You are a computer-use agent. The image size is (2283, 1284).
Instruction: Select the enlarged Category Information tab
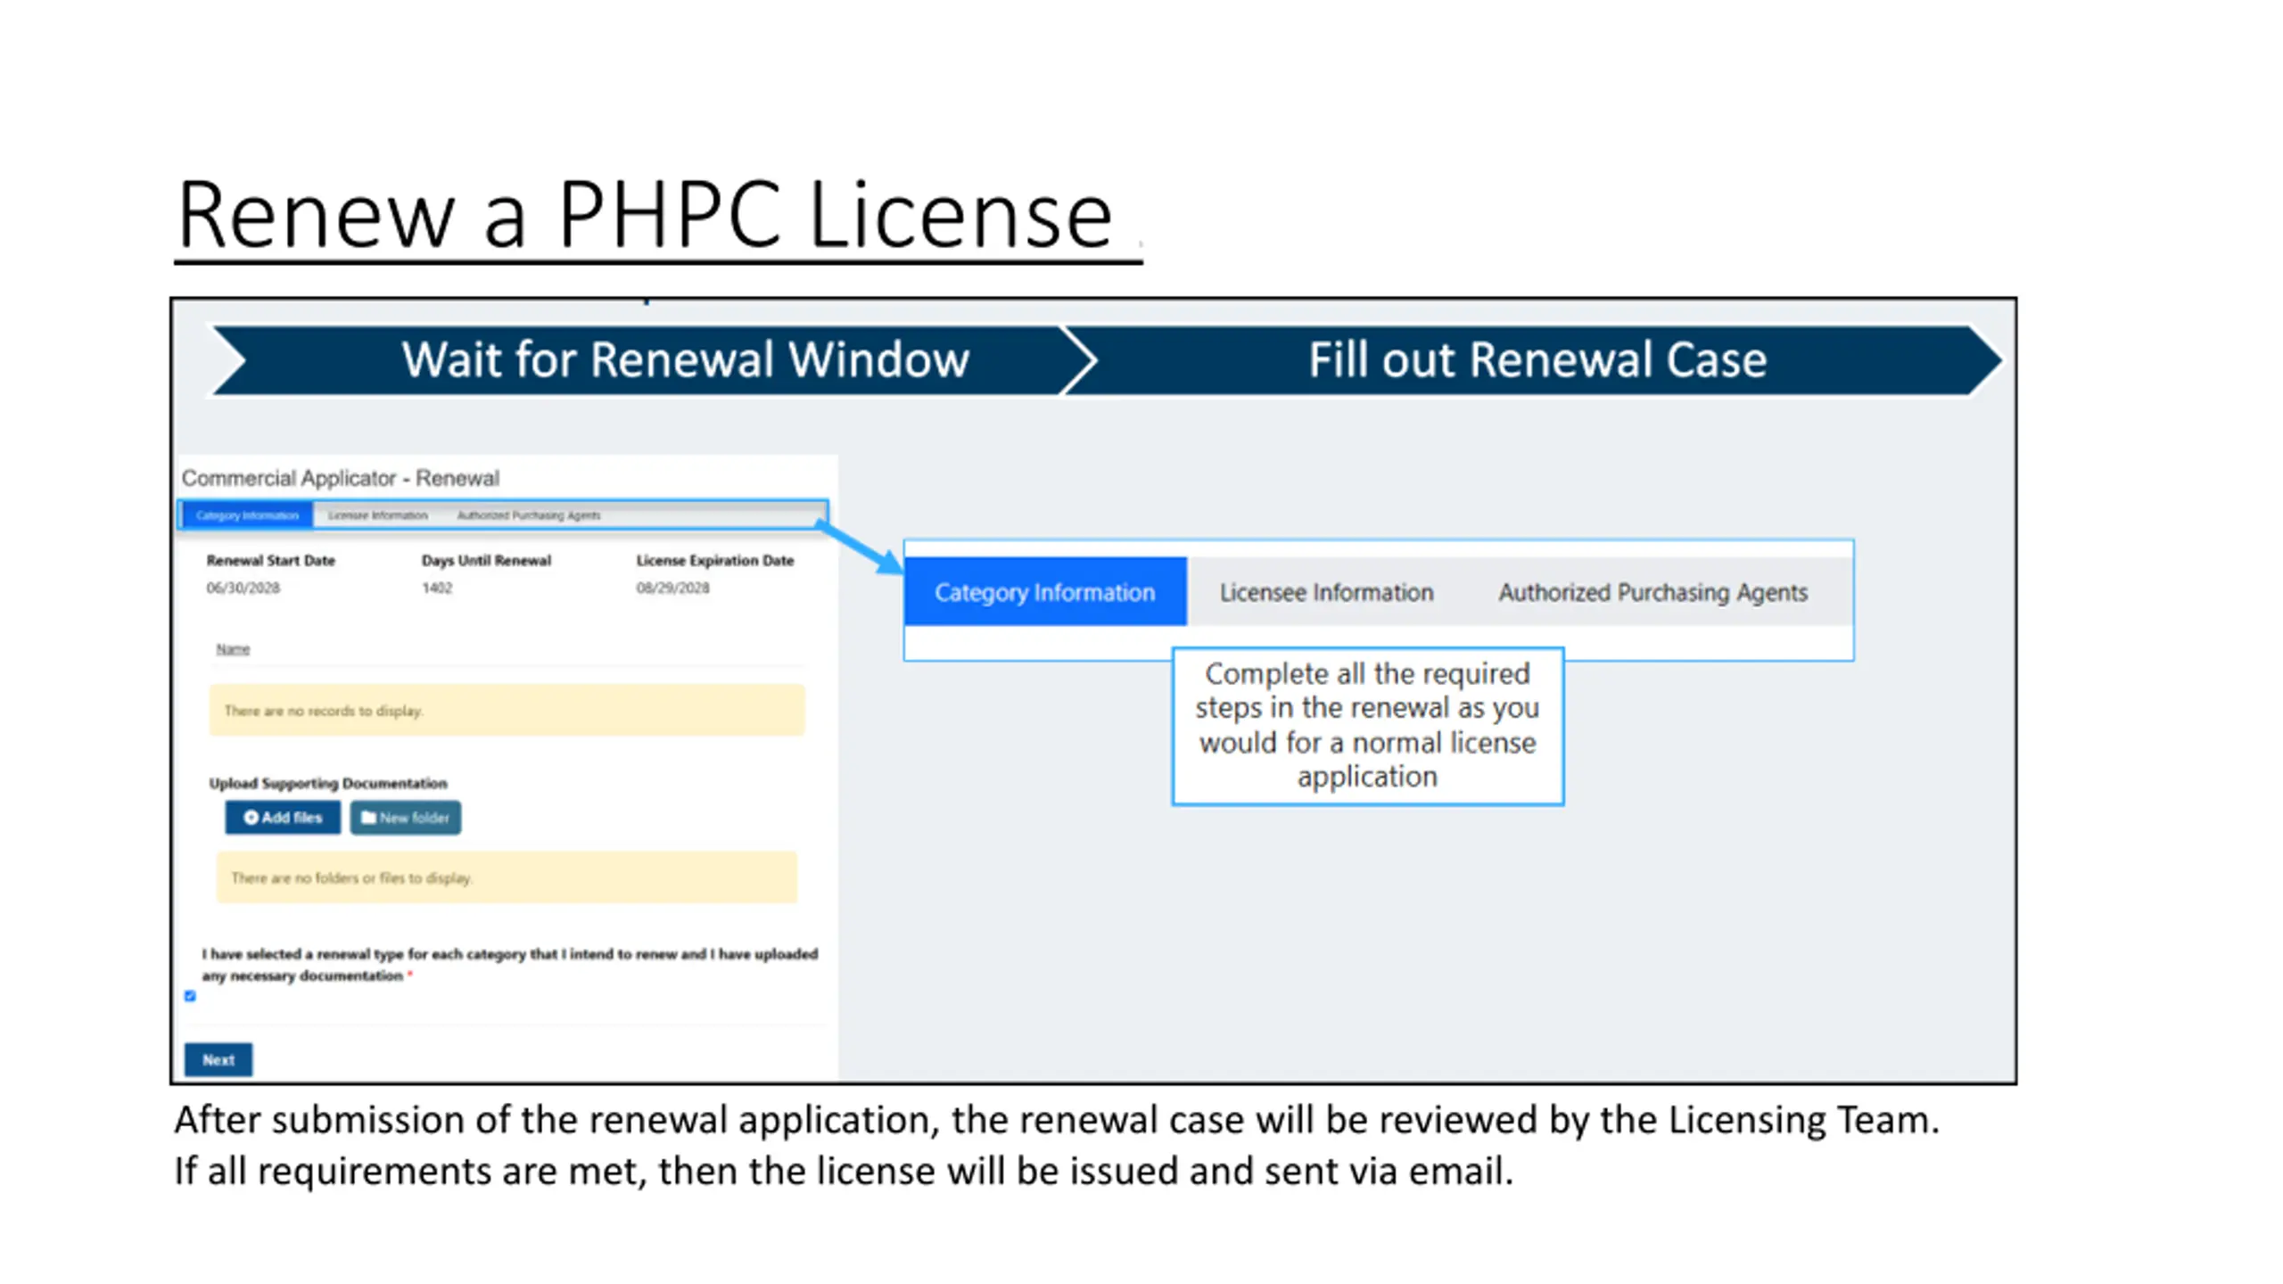(x=1044, y=591)
